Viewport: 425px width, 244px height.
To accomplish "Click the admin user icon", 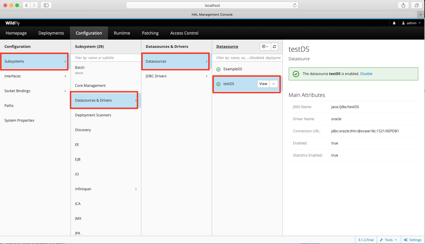I will 404,23.
